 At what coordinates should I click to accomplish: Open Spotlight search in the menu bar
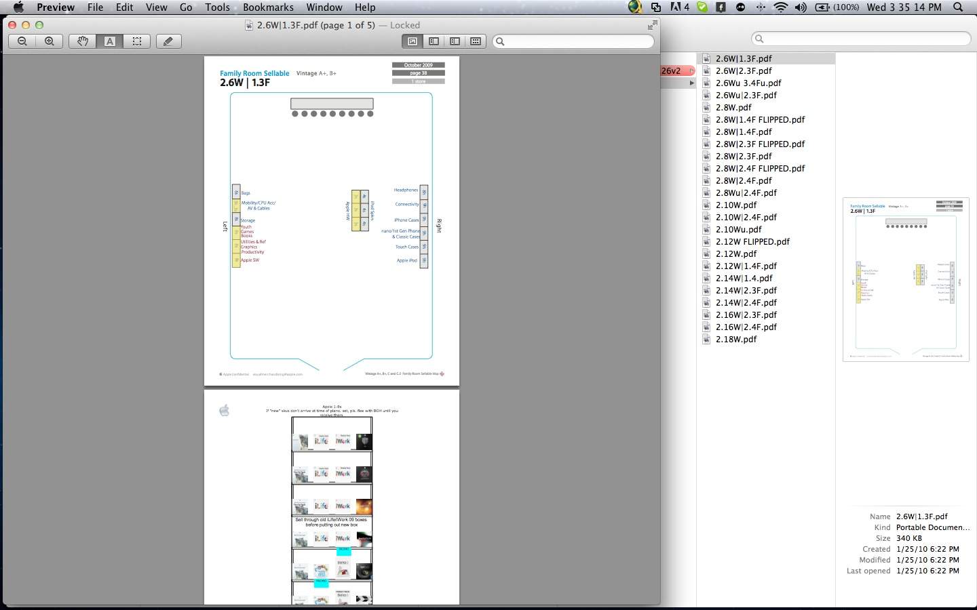point(958,7)
